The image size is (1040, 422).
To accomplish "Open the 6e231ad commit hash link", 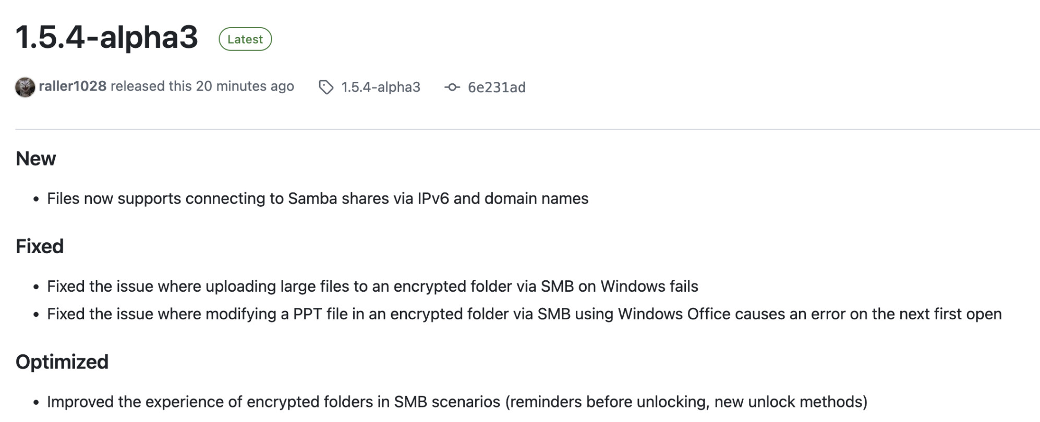I will click(x=496, y=87).
